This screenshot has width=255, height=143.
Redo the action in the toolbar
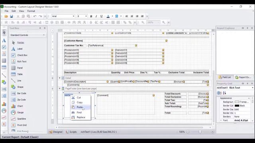pos(40,16)
